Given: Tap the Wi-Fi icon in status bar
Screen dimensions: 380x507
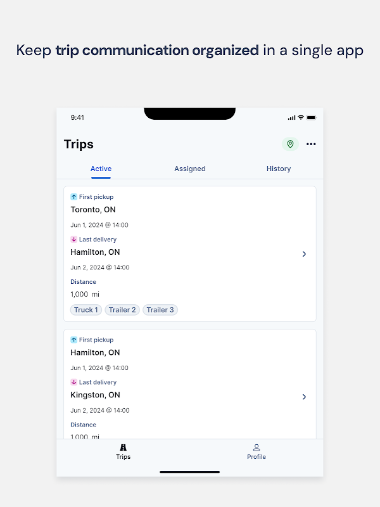Looking at the screenshot, I should tap(300, 117).
